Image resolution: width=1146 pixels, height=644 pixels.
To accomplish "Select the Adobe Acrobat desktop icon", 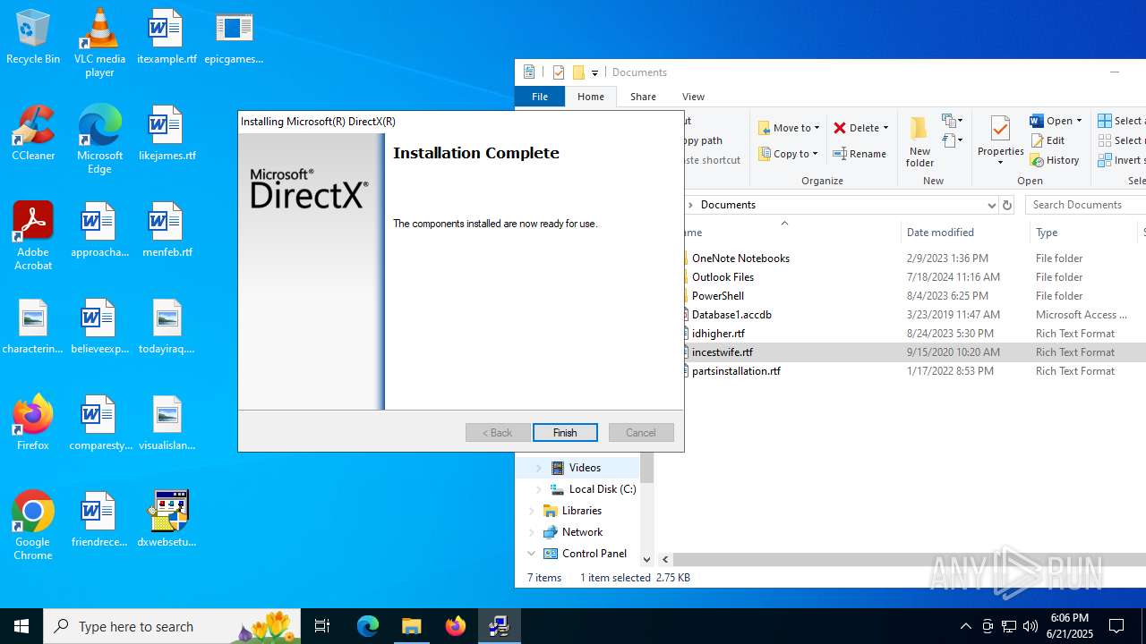I will click(x=33, y=235).
